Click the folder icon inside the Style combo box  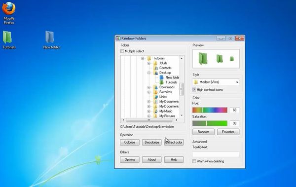pyautogui.click(x=196, y=82)
